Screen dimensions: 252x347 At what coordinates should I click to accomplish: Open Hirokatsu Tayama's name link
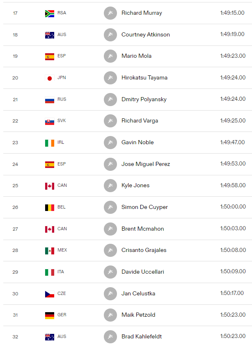pyautogui.click(x=144, y=78)
